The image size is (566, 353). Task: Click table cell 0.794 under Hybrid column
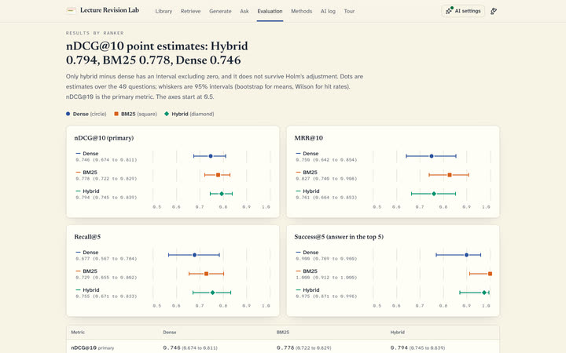(399, 348)
